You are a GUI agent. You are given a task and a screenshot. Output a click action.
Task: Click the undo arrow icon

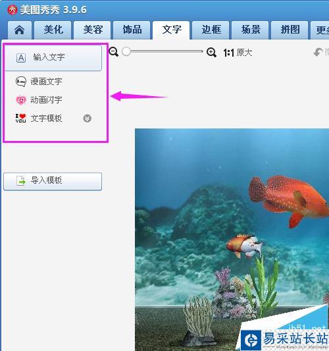click(318, 53)
